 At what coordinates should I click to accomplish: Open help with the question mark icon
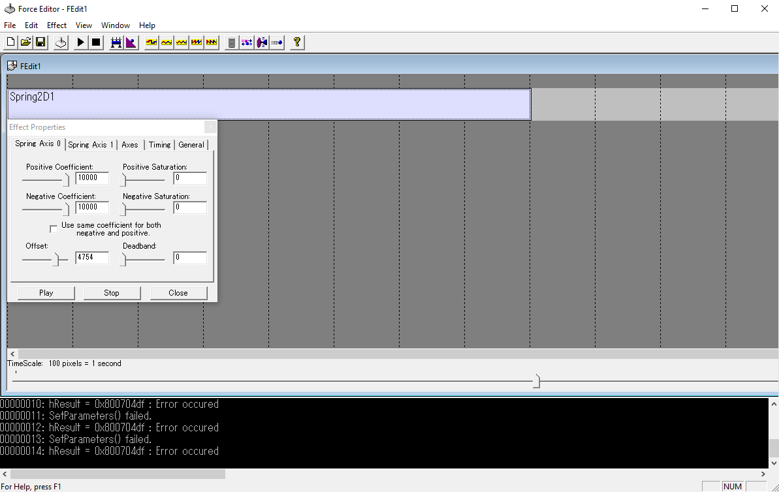(297, 42)
